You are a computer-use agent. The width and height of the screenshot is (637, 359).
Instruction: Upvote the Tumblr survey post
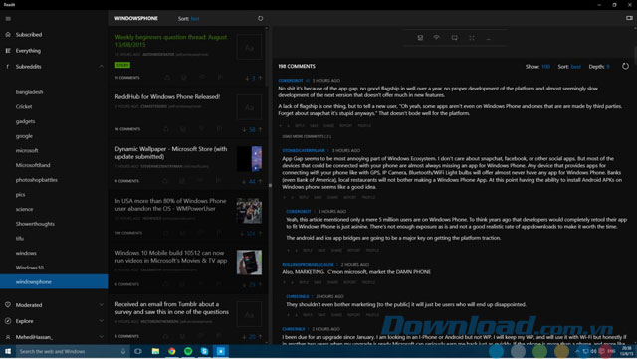tap(261, 337)
